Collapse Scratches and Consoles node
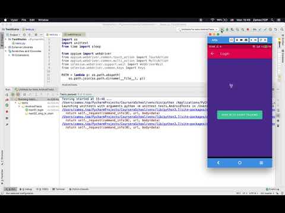 click(6, 51)
